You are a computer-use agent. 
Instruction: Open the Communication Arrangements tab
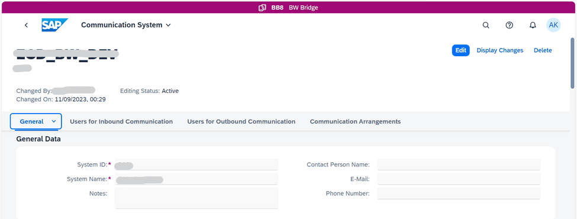[x=355, y=121]
